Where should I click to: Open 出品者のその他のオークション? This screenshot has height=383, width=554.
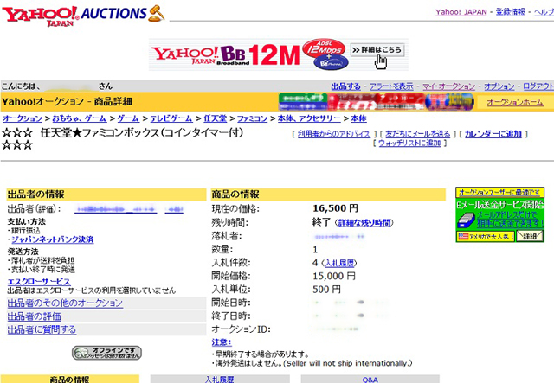point(65,303)
